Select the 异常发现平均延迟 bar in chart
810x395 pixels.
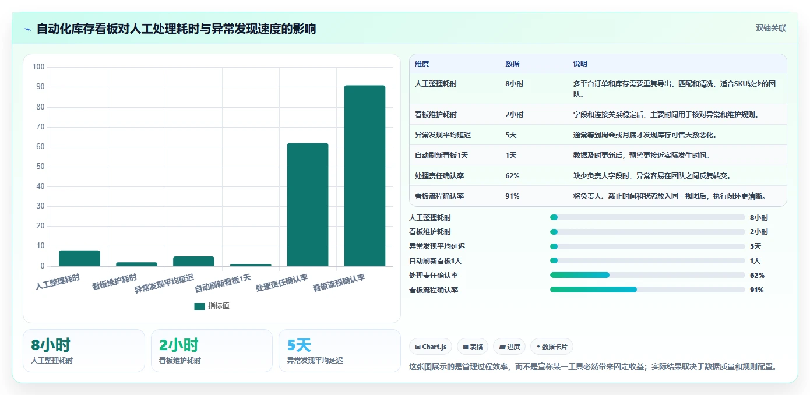193,261
